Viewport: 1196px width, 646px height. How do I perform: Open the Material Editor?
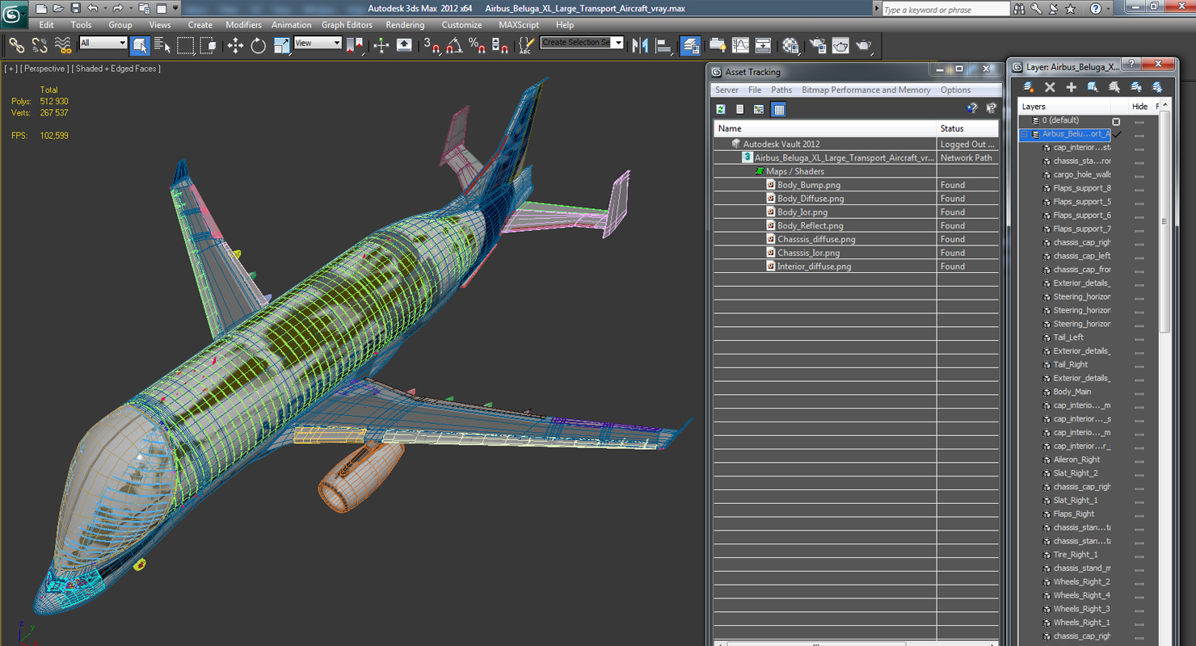(x=790, y=45)
